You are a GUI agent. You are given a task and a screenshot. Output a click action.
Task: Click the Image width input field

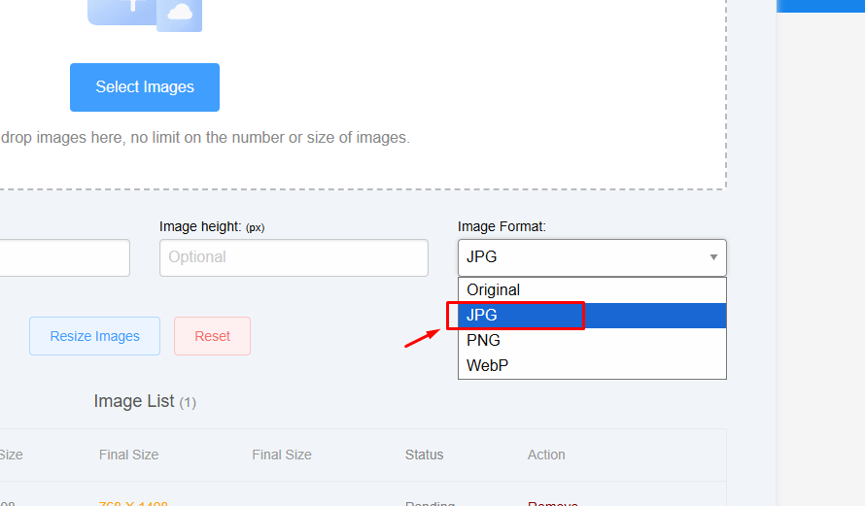tap(64, 257)
